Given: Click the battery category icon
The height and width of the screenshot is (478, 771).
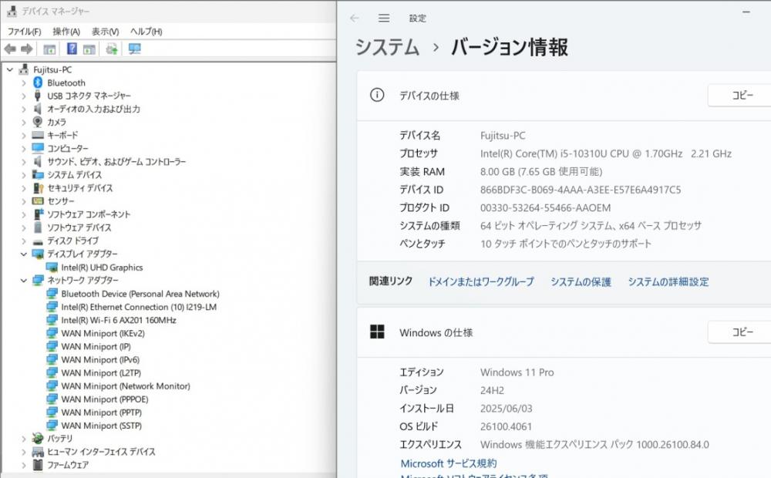Looking at the screenshot, I should [38, 438].
